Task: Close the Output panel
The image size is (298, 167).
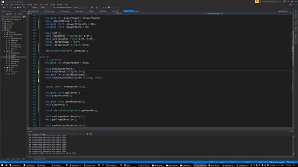Action: 293,131
